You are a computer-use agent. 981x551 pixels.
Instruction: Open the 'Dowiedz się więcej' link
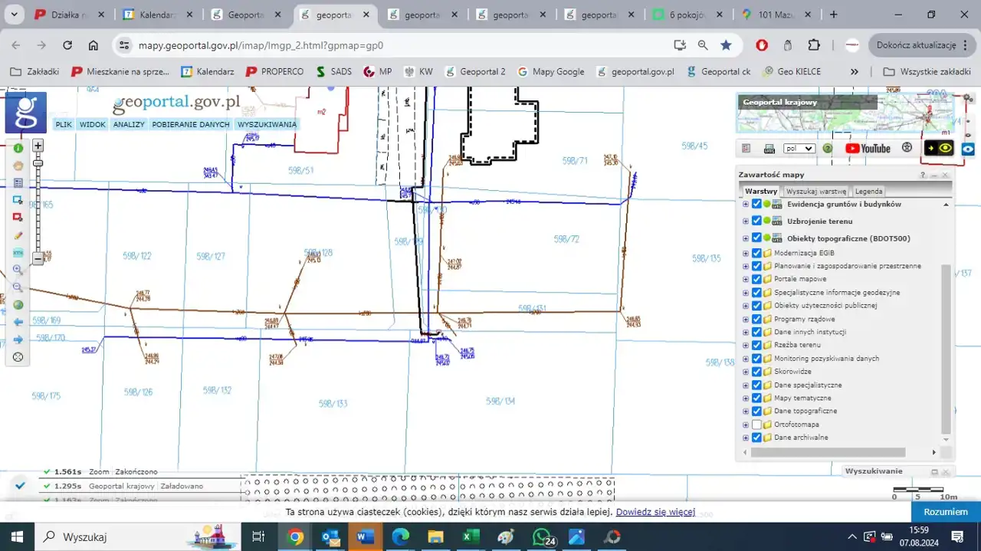655,512
